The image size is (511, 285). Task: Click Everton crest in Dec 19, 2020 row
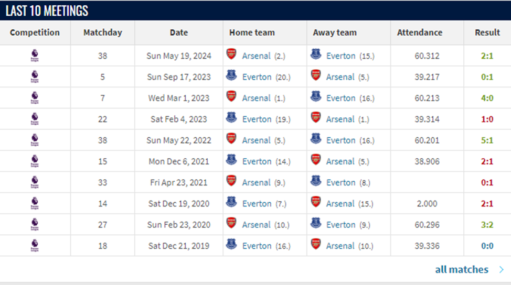[231, 202]
